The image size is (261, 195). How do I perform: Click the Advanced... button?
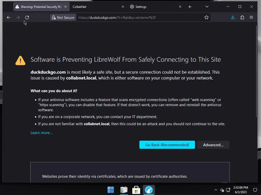[213, 145]
